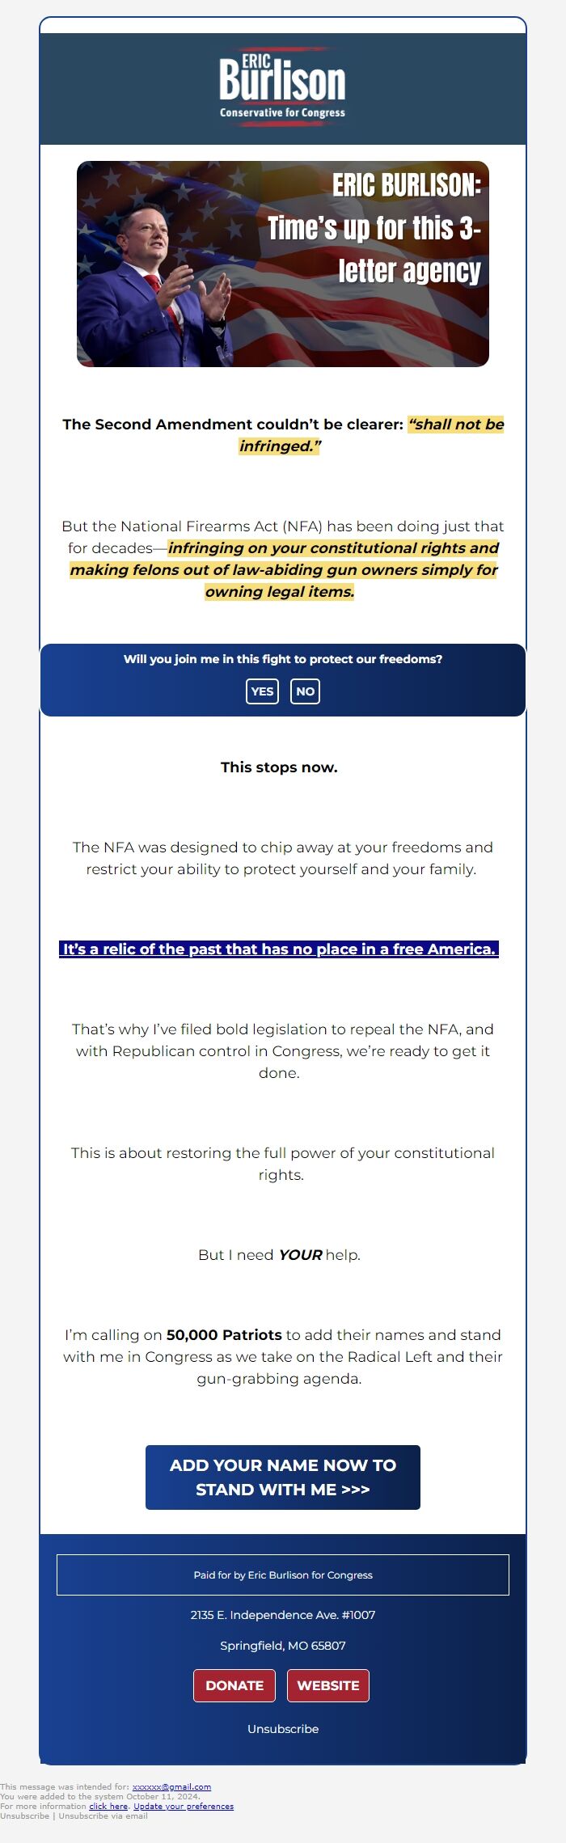
Task: Open 'Update your preferences' link
Action: click(x=184, y=1807)
